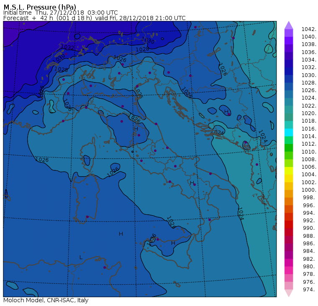Image resolution: width=318 pixels, height=306 pixels.
Task: Click the lower arrow tip of the colorbar
Action: tap(289, 293)
